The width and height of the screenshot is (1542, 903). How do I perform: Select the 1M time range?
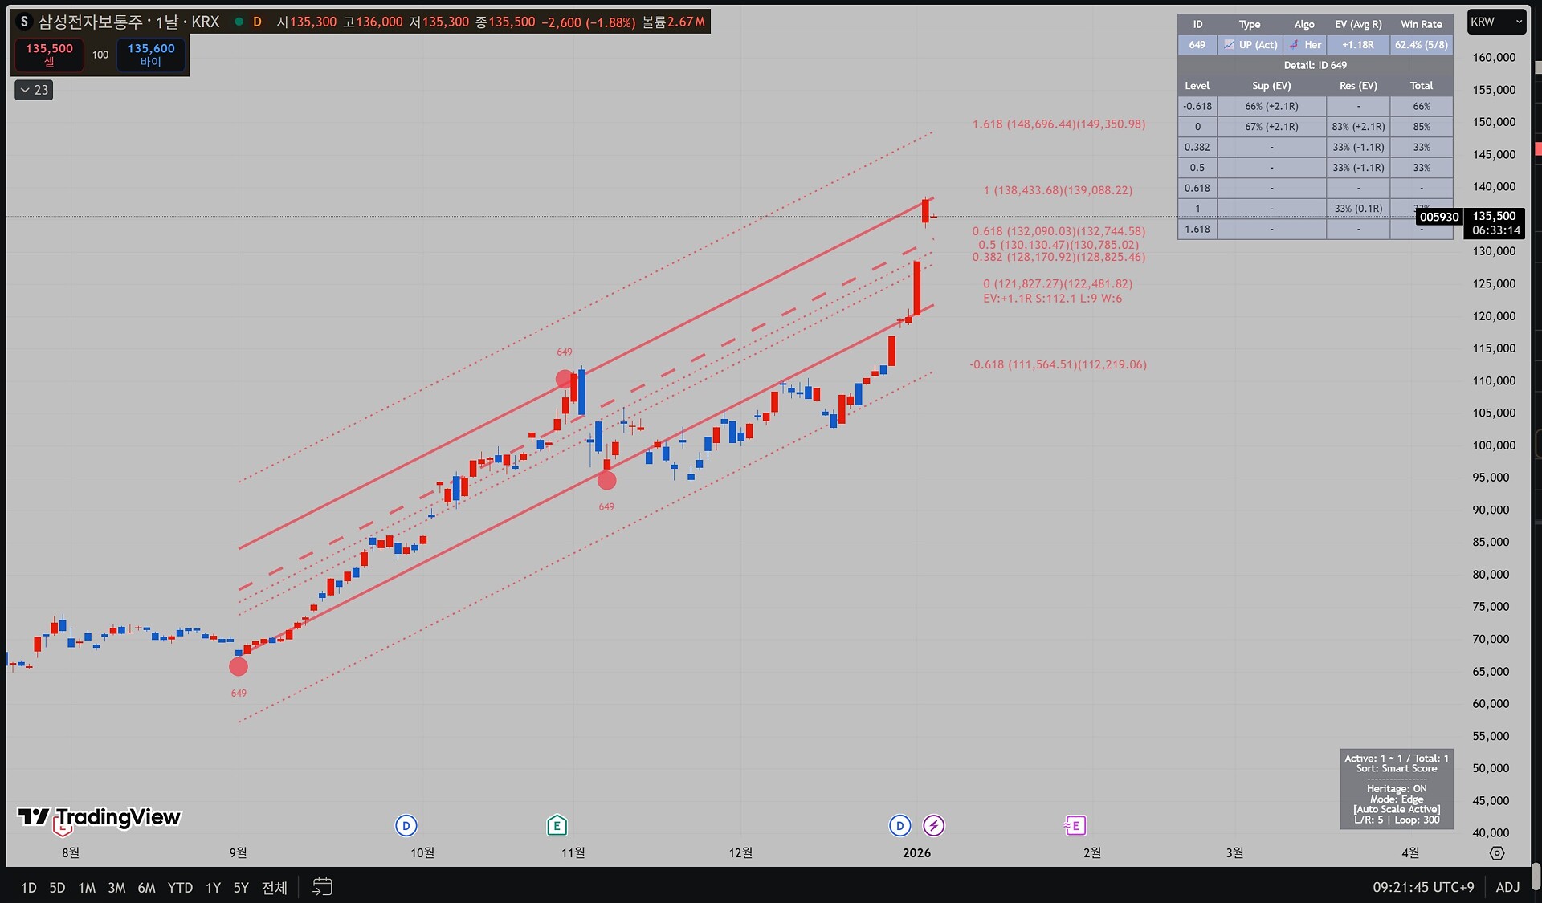point(87,888)
